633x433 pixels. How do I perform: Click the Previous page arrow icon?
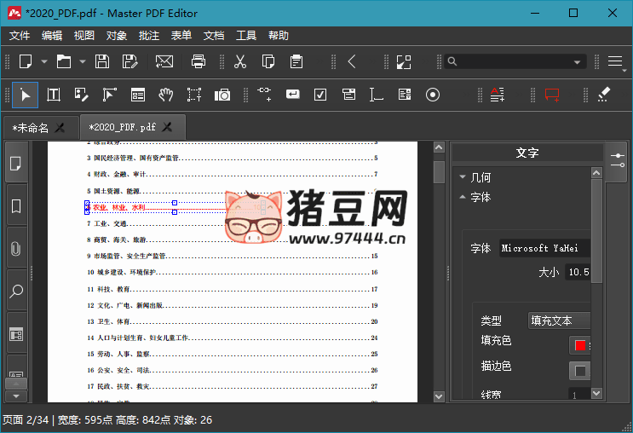[352, 62]
